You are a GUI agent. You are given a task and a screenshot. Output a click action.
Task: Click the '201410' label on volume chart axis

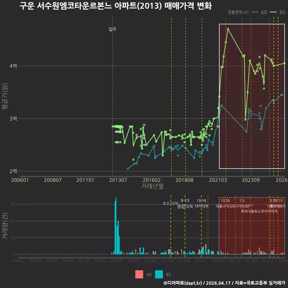133,261
